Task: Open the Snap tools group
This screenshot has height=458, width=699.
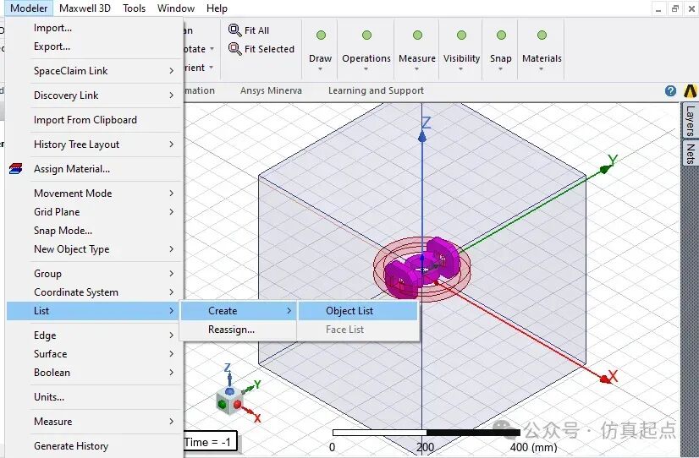Action: (x=500, y=49)
